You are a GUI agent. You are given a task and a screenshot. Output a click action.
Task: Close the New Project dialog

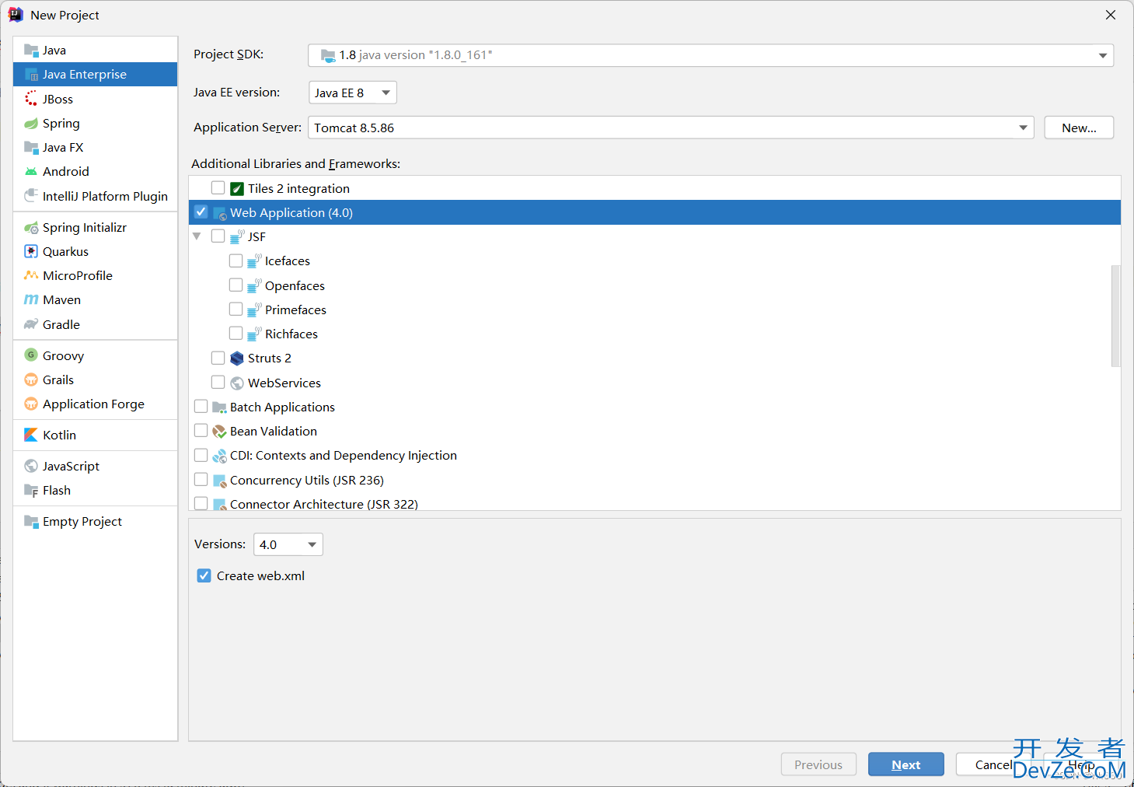pyautogui.click(x=1111, y=15)
